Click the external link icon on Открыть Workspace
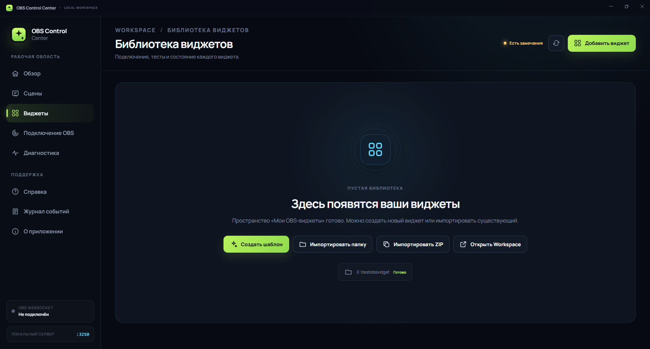This screenshot has height=349, width=650. pyautogui.click(x=463, y=244)
